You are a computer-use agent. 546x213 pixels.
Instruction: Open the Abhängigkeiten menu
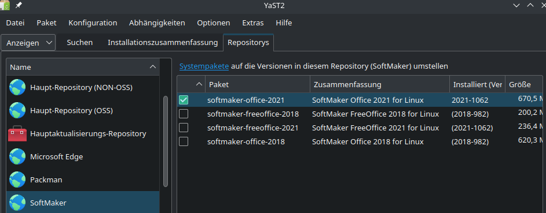pos(157,23)
